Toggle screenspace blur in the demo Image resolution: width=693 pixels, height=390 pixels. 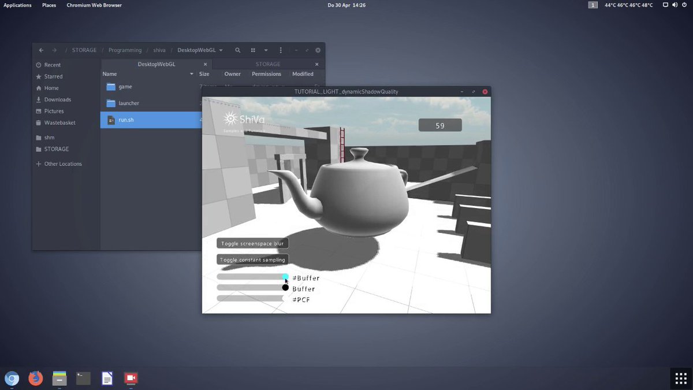tap(252, 243)
